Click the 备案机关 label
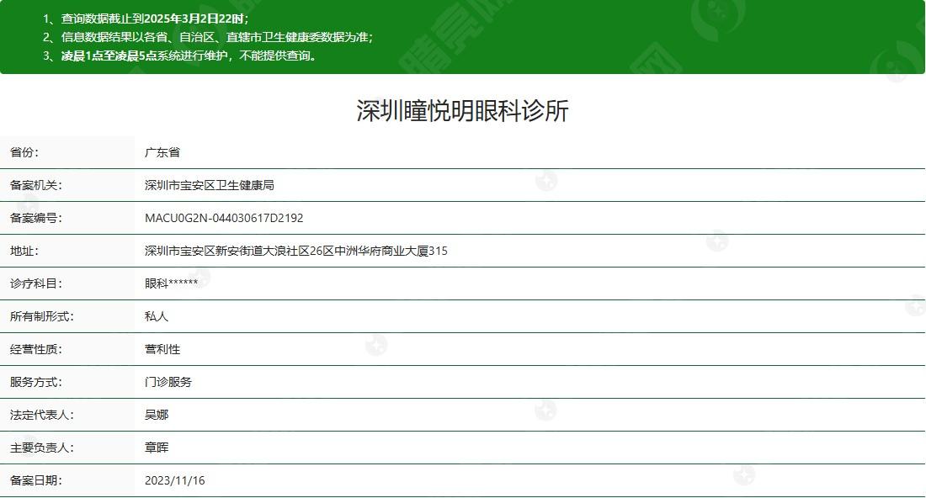926x498 pixels. [x=36, y=185]
